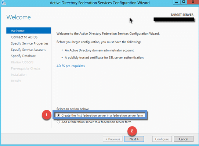The image size is (199, 146).
Task: Open the Connect to AD DS step
Action: 24,37
